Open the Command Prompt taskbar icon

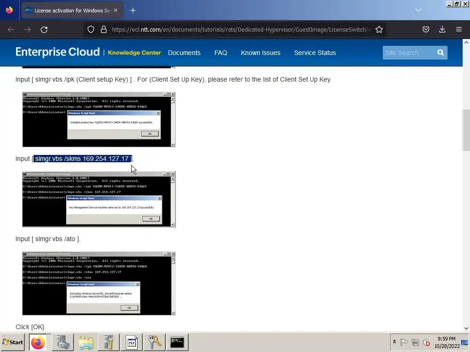(x=177, y=342)
